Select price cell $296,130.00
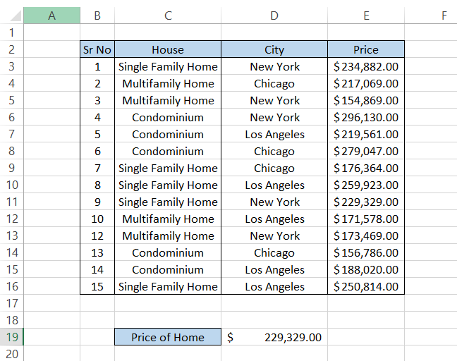 (x=366, y=117)
